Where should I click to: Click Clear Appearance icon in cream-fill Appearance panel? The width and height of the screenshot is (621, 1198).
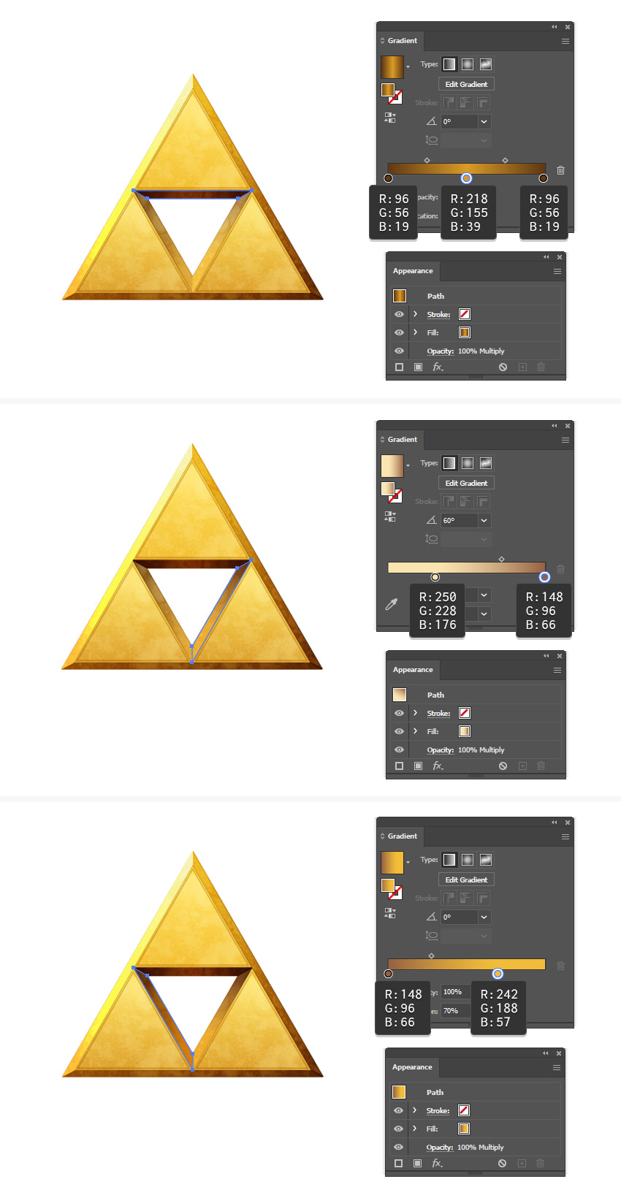(503, 766)
